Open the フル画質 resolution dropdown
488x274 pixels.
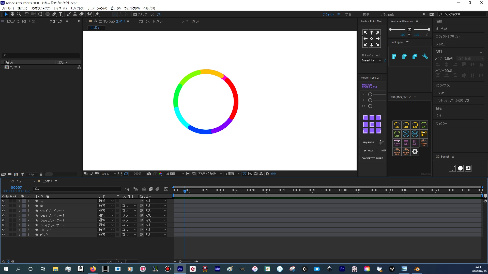pyautogui.click(x=174, y=174)
